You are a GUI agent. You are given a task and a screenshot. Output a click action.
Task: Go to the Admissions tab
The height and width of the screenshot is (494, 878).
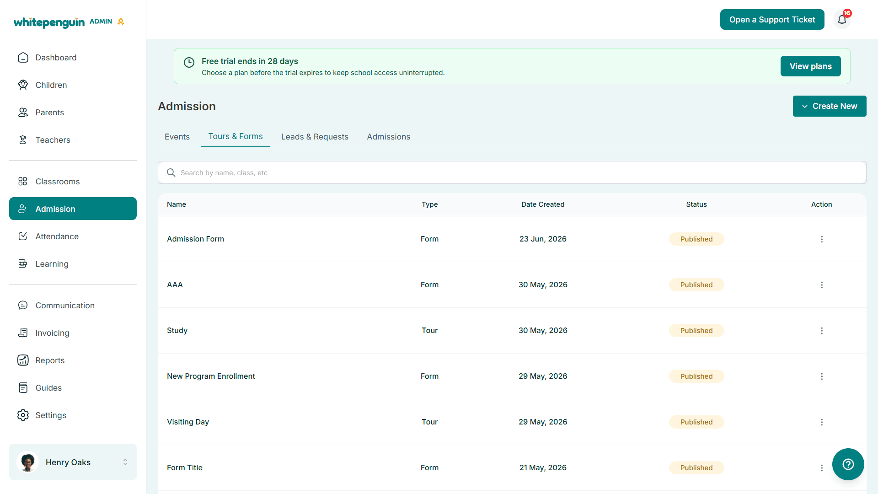388,137
